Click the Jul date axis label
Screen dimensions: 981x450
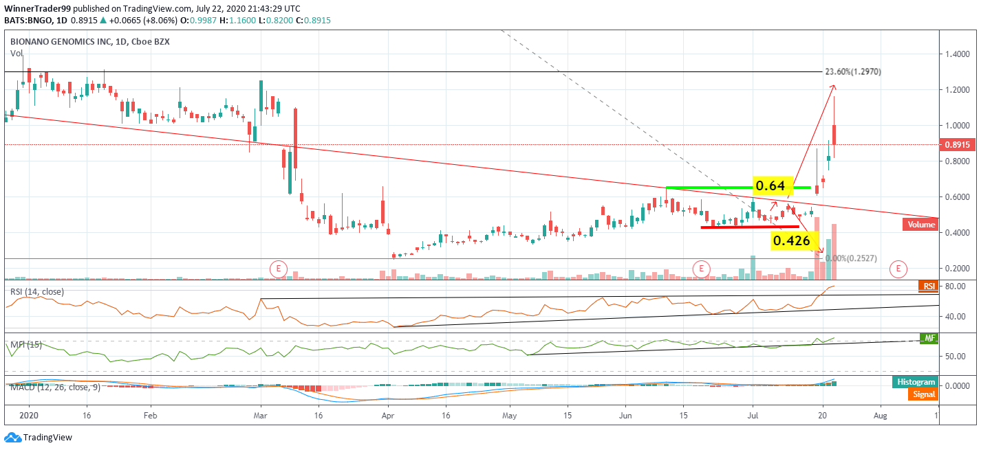[753, 416]
